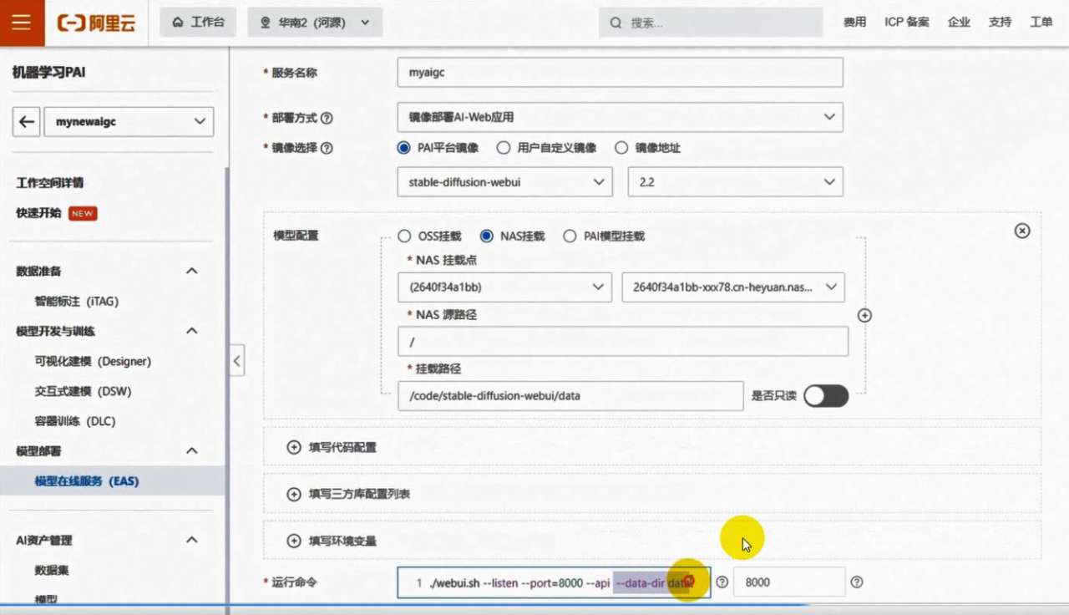Add another mount with the plus icon
Screen dimensions: 1069x615
[x=864, y=316]
